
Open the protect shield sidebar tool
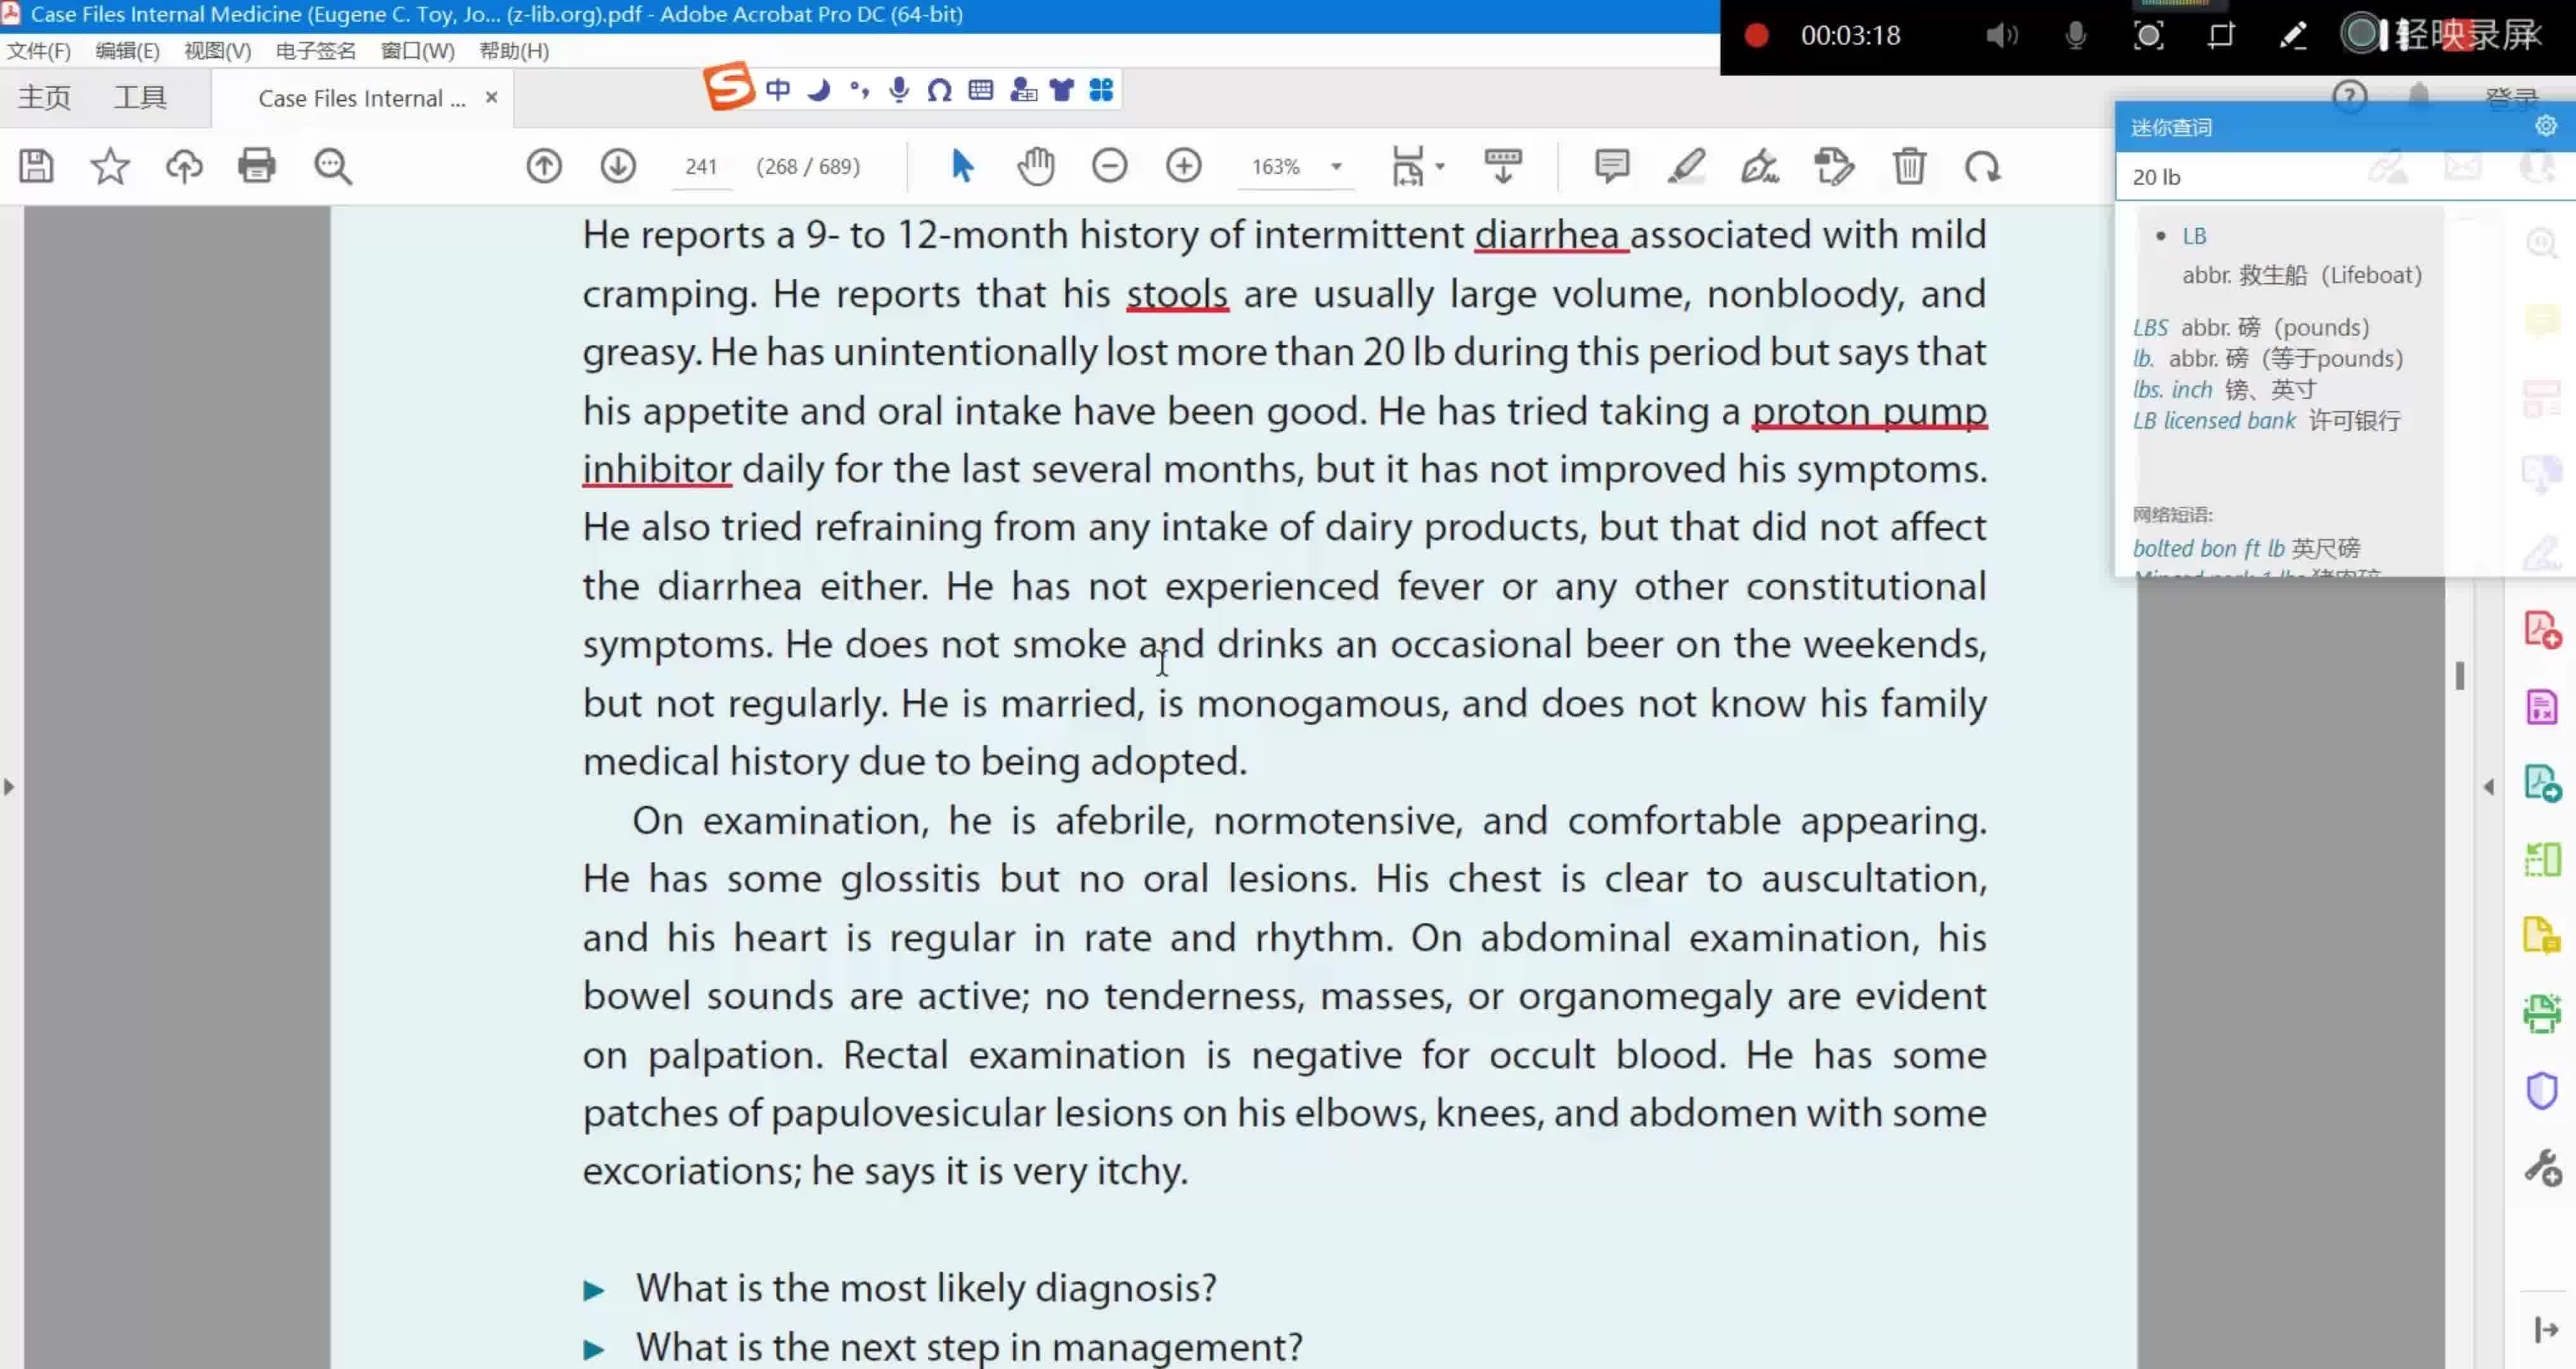(2542, 1090)
